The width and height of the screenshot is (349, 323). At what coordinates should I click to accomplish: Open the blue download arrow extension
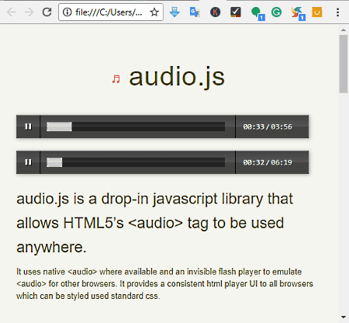[x=174, y=12]
